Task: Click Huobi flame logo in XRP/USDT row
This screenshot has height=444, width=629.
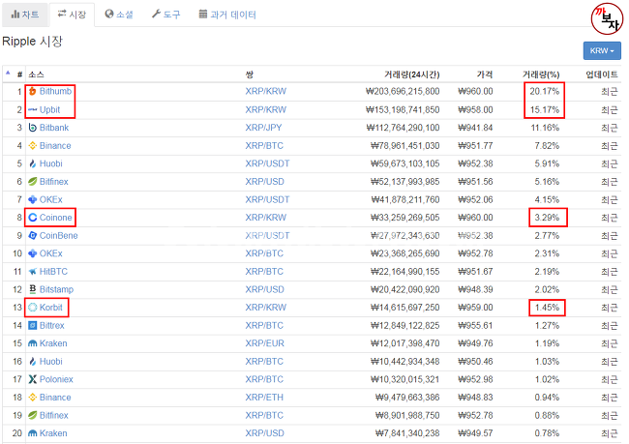Action: [33, 163]
